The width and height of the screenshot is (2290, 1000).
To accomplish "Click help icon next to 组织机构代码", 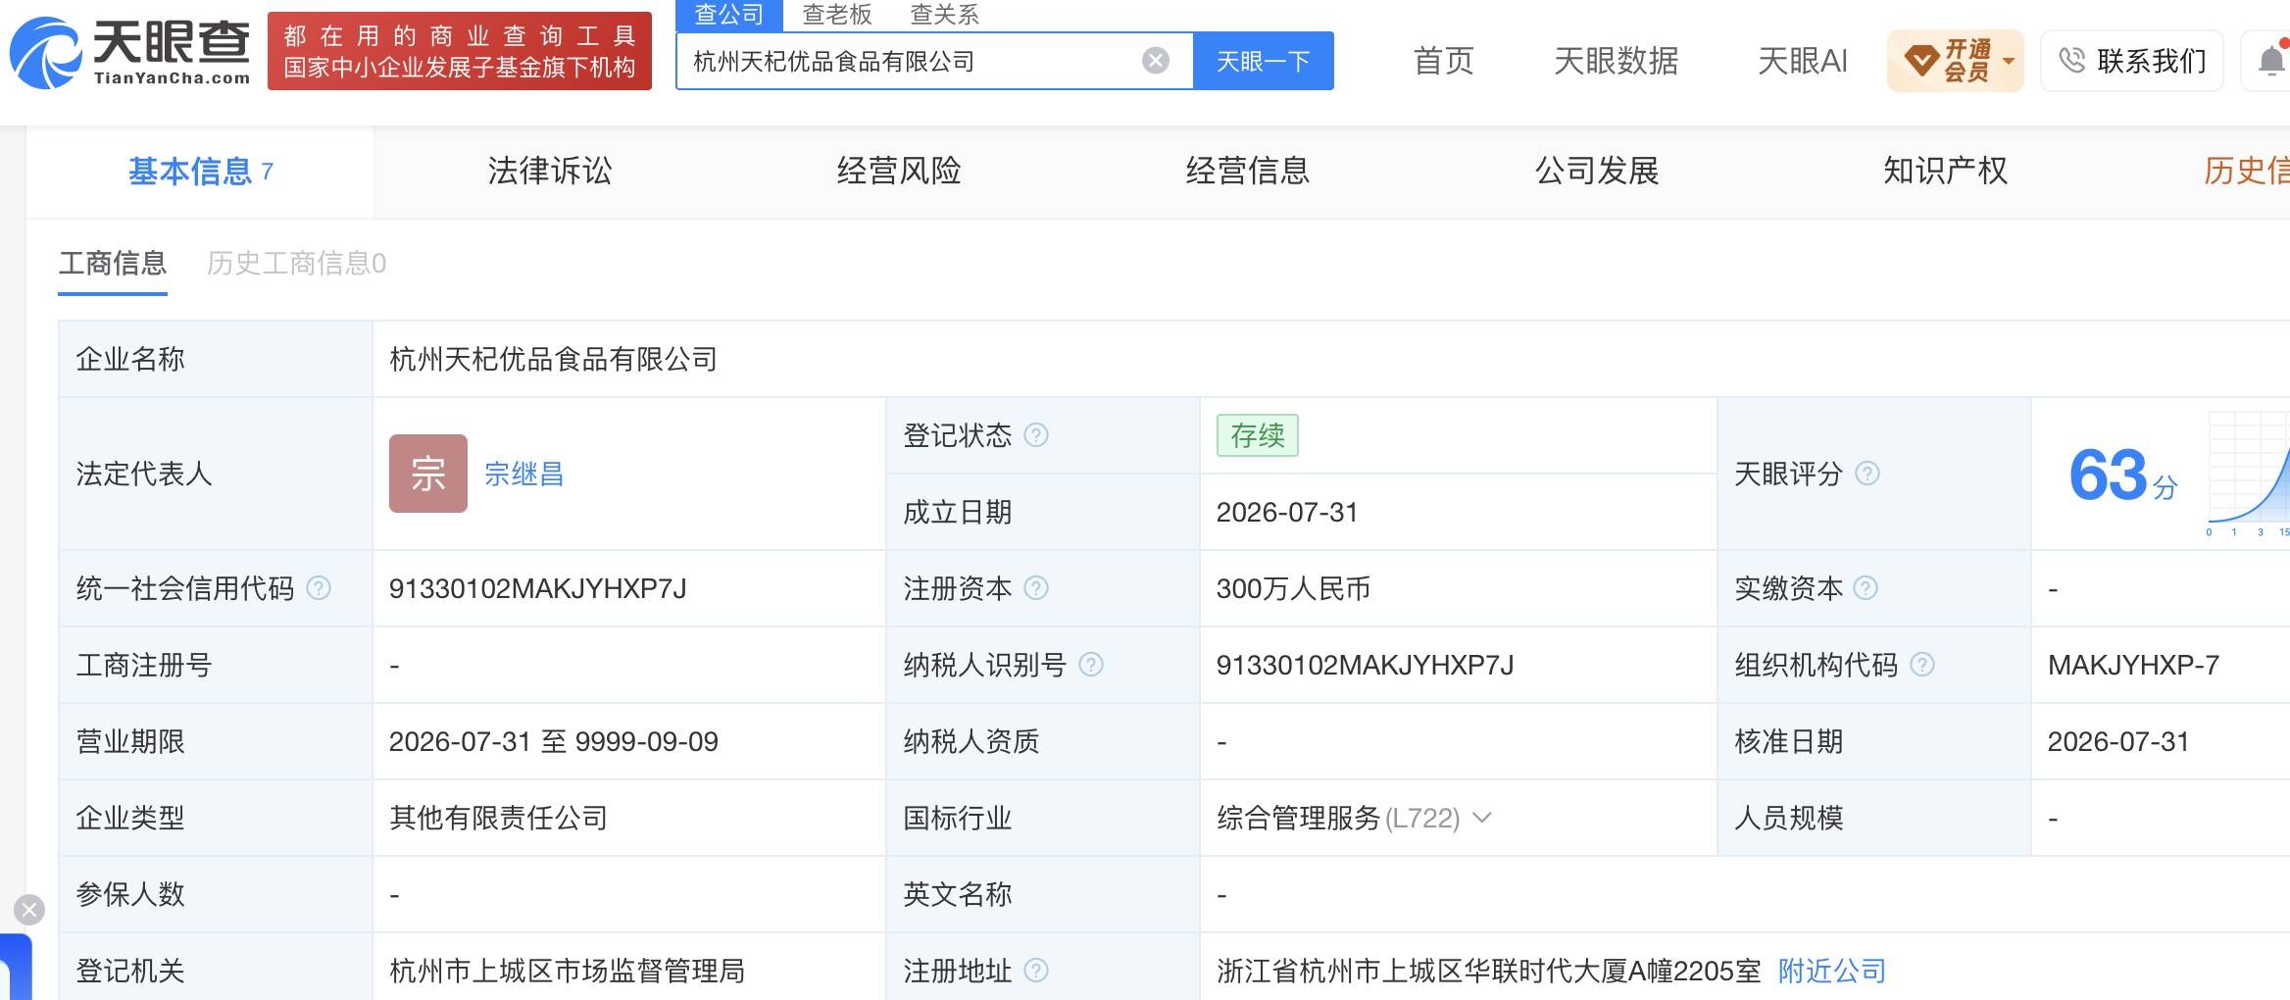I will click(1922, 665).
